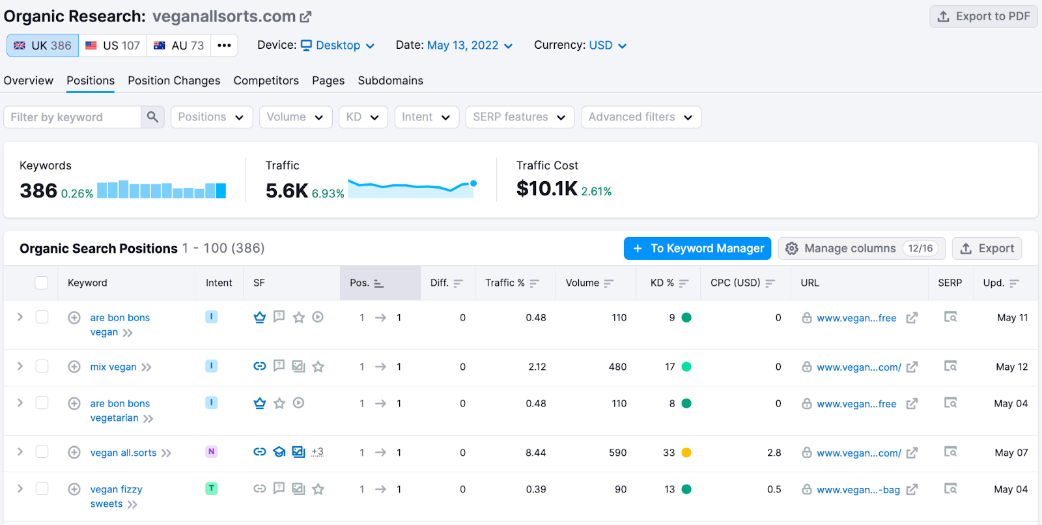
Task: Click plus icon beside vegan fizzy sweets keyword
Action: point(74,489)
